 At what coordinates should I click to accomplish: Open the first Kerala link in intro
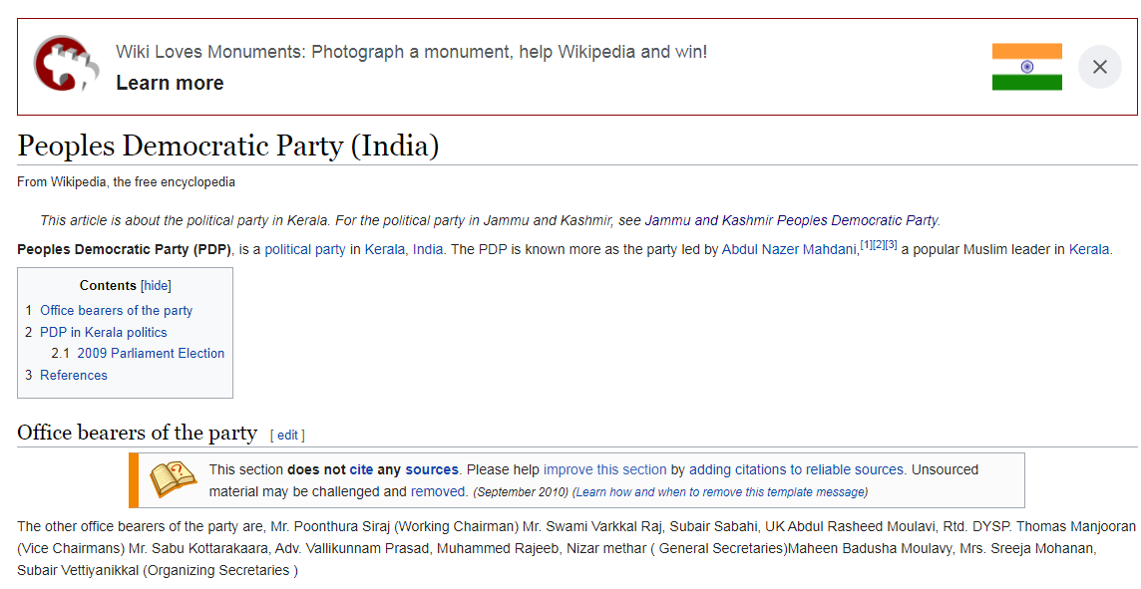(384, 249)
